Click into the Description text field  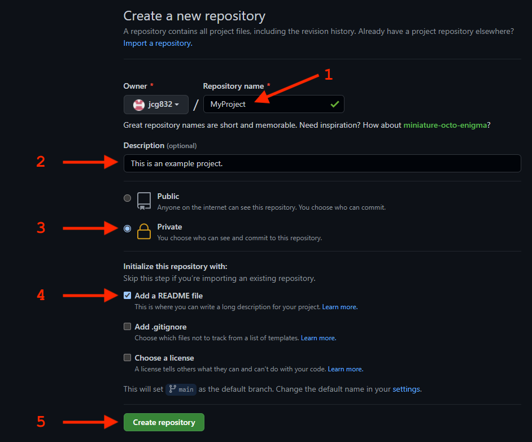point(322,163)
